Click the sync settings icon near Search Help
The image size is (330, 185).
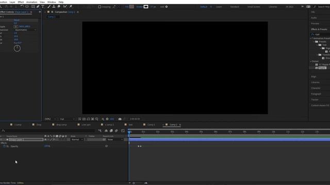coord(308,7)
